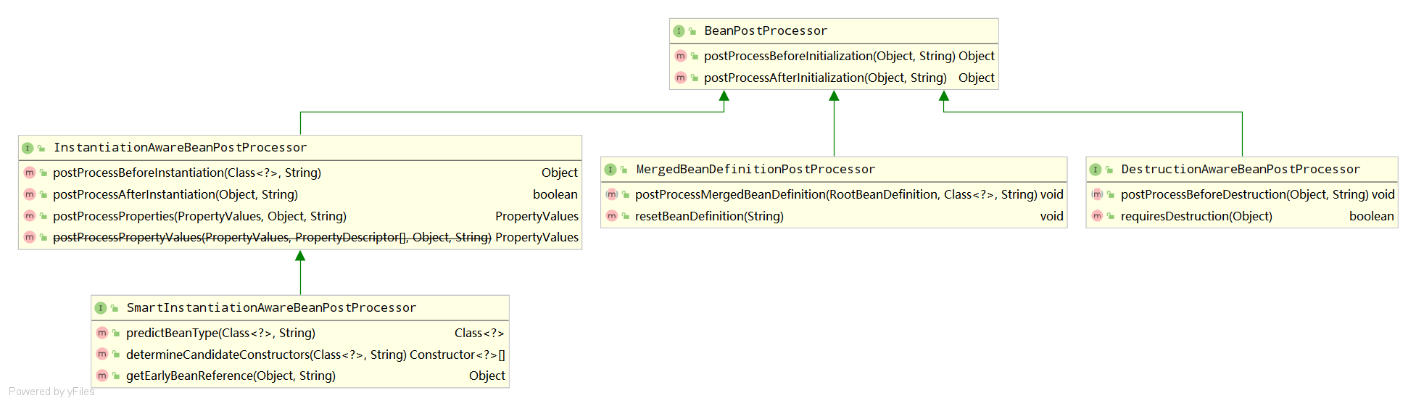Click the Powered by yFiles watermark

(51, 391)
